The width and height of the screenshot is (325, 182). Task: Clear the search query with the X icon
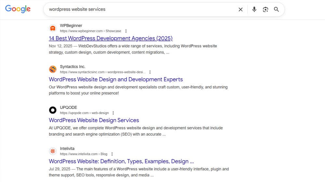pos(240,9)
